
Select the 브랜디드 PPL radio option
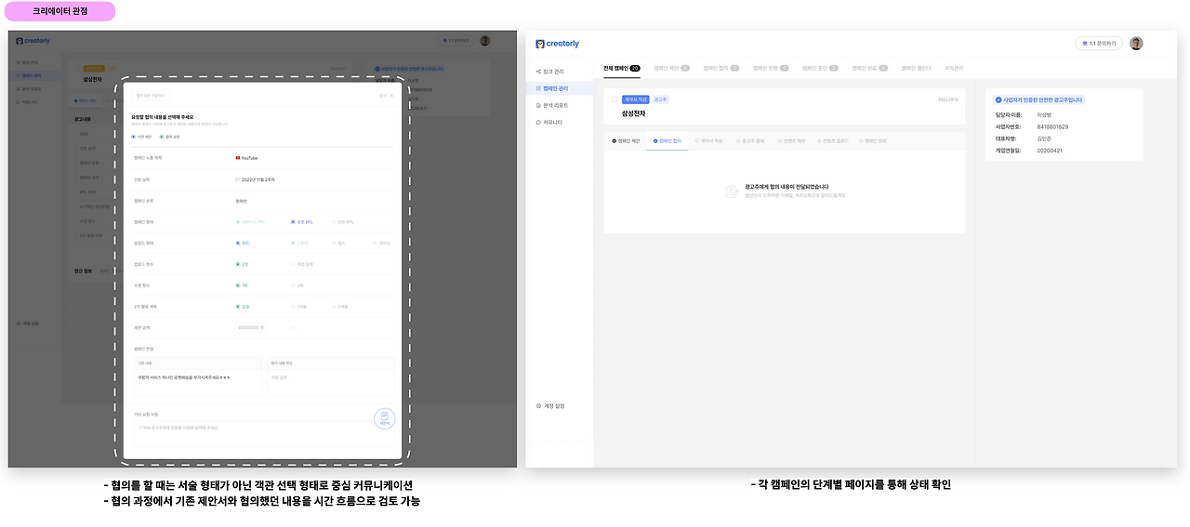coord(250,221)
